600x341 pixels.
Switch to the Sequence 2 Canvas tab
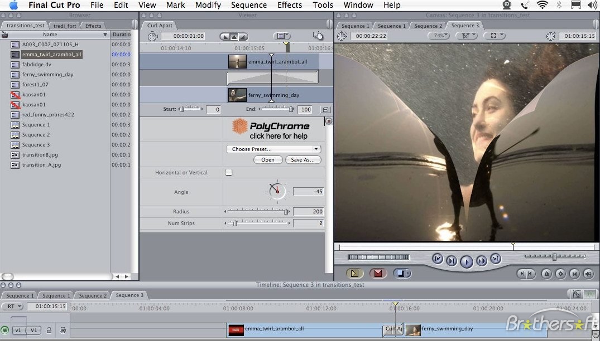[428, 26]
